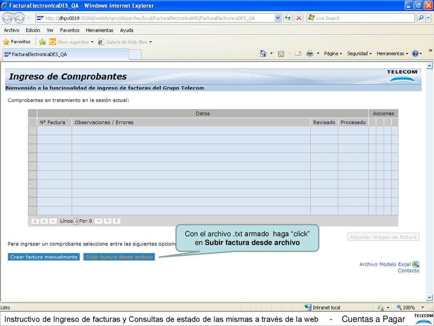Click table Next page navigation icon

[x=108, y=221]
